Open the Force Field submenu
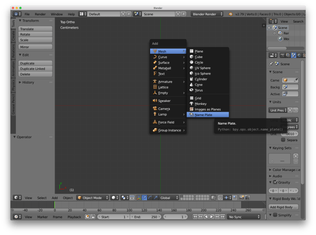 (168, 122)
